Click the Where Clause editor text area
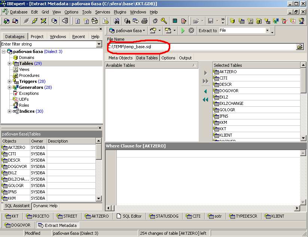This screenshot has height=237, width=308. point(208,178)
